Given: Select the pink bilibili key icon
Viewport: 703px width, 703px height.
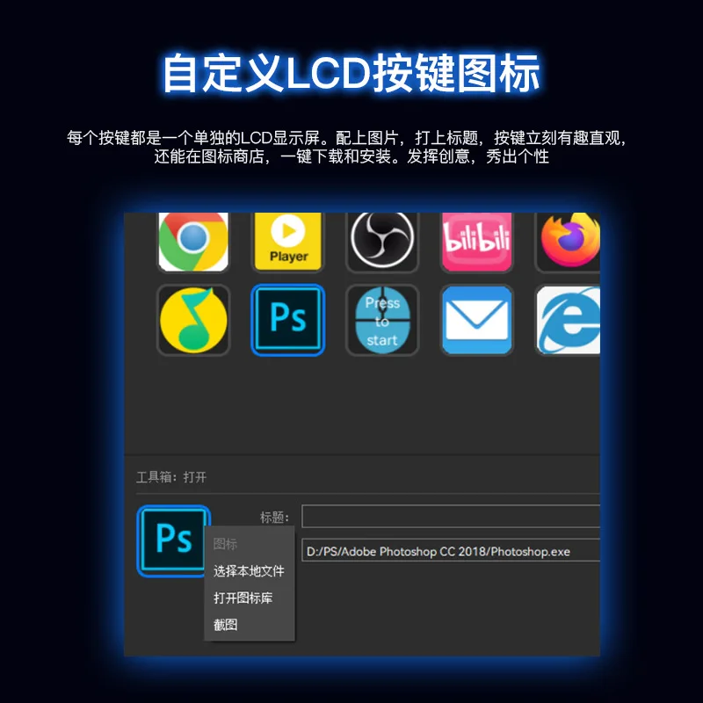Looking at the screenshot, I should tap(477, 243).
